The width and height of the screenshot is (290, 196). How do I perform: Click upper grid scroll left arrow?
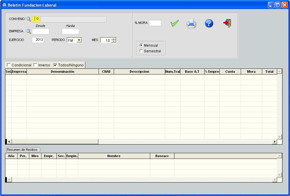pyautogui.click(x=9, y=142)
